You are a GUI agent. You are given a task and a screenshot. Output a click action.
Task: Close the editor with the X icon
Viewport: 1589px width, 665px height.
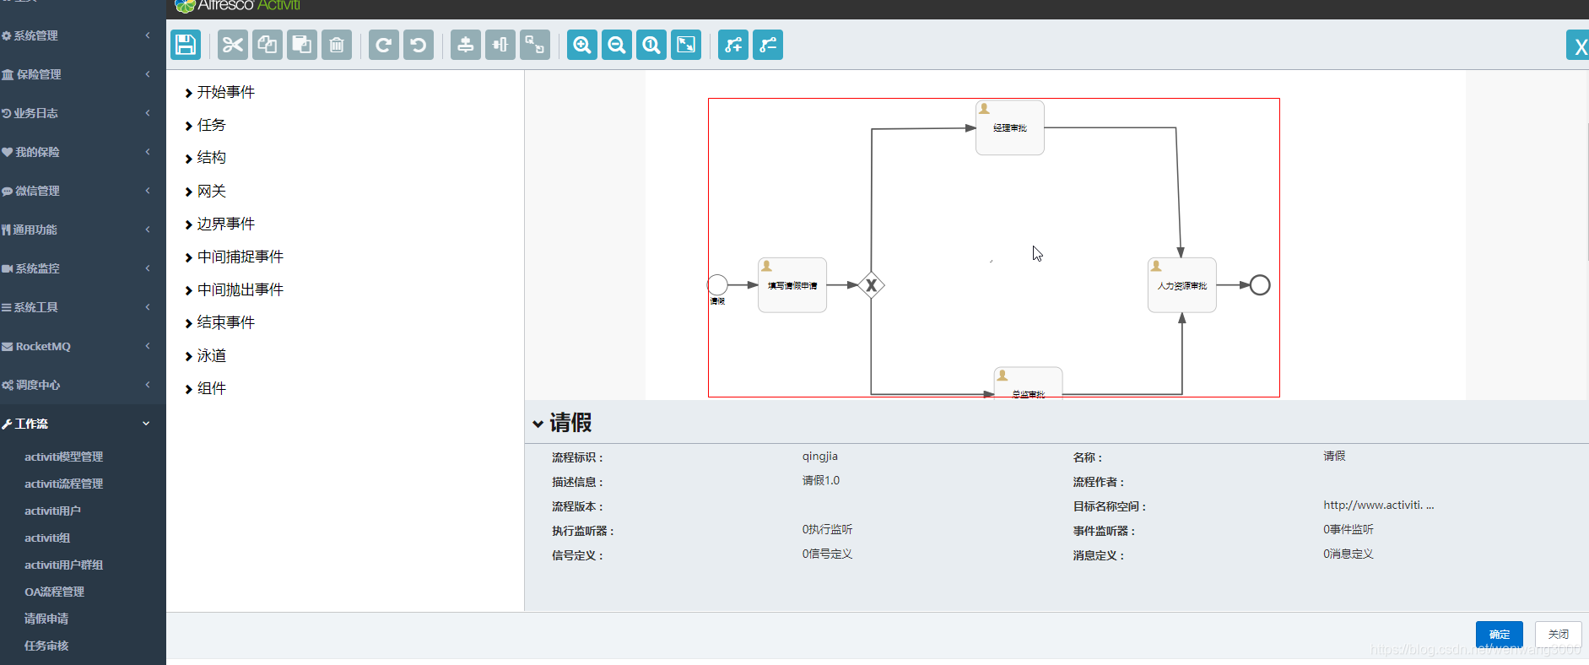click(1579, 46)
